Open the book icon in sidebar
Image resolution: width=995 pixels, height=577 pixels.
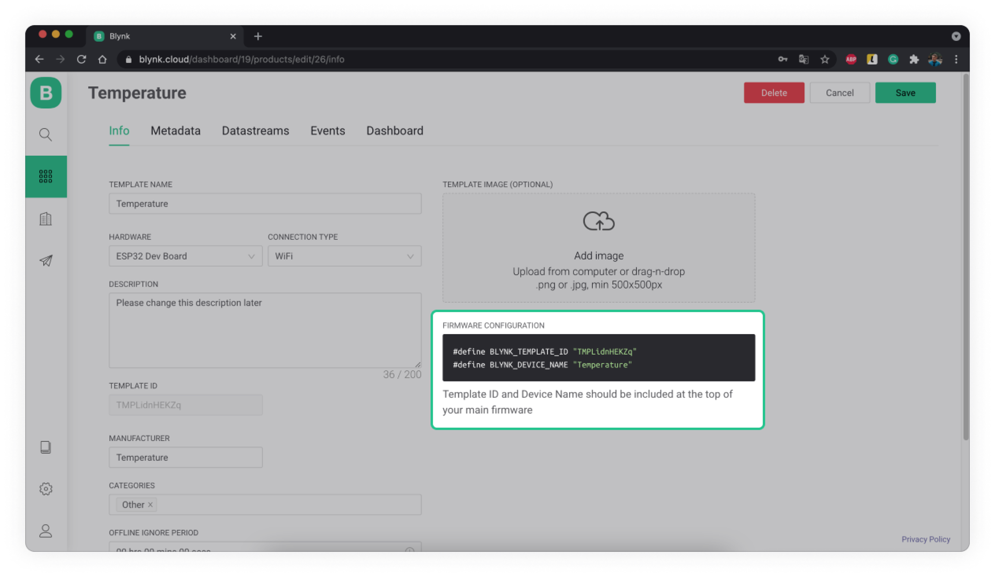(46, 447)
